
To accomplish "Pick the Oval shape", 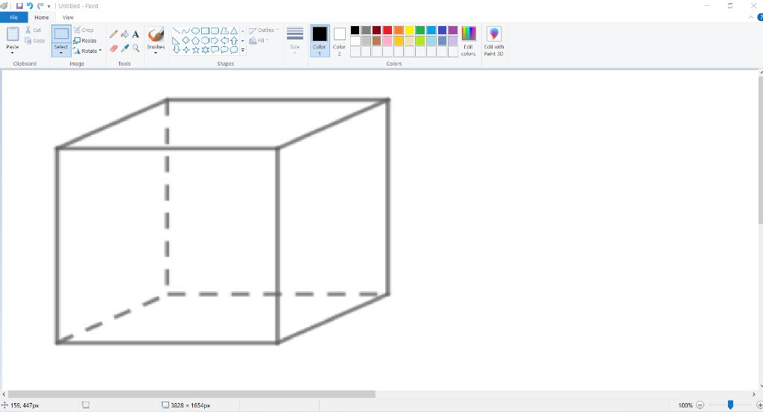I will (195, 31).
